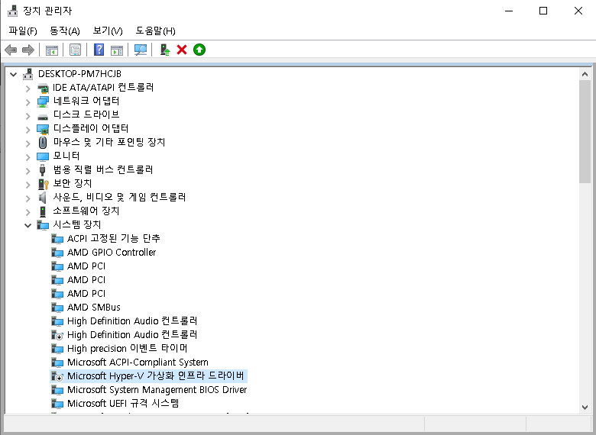This screenshot has height=435, width=596.
Task: Select the 소프트웨어 장치 label
Action: [x=86, y=211]
